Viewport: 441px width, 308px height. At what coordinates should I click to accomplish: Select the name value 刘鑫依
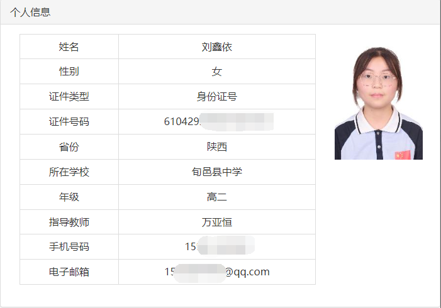point(217,47)
